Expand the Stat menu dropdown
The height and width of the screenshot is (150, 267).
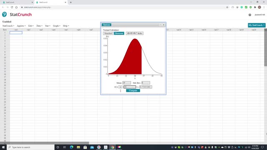tap(48, 26)
